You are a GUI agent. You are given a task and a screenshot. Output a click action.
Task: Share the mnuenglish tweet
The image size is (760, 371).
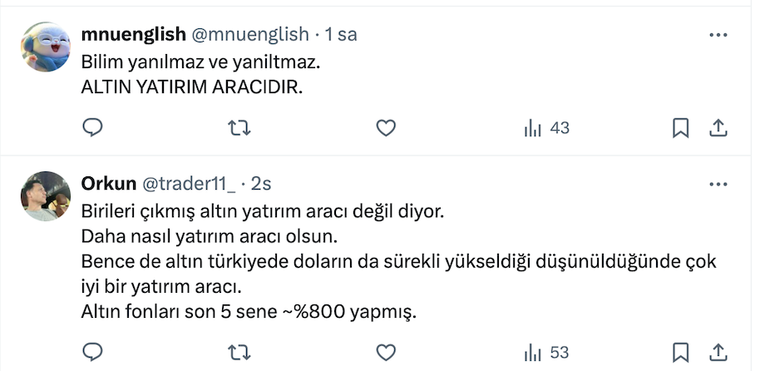[x=719, y=128]
